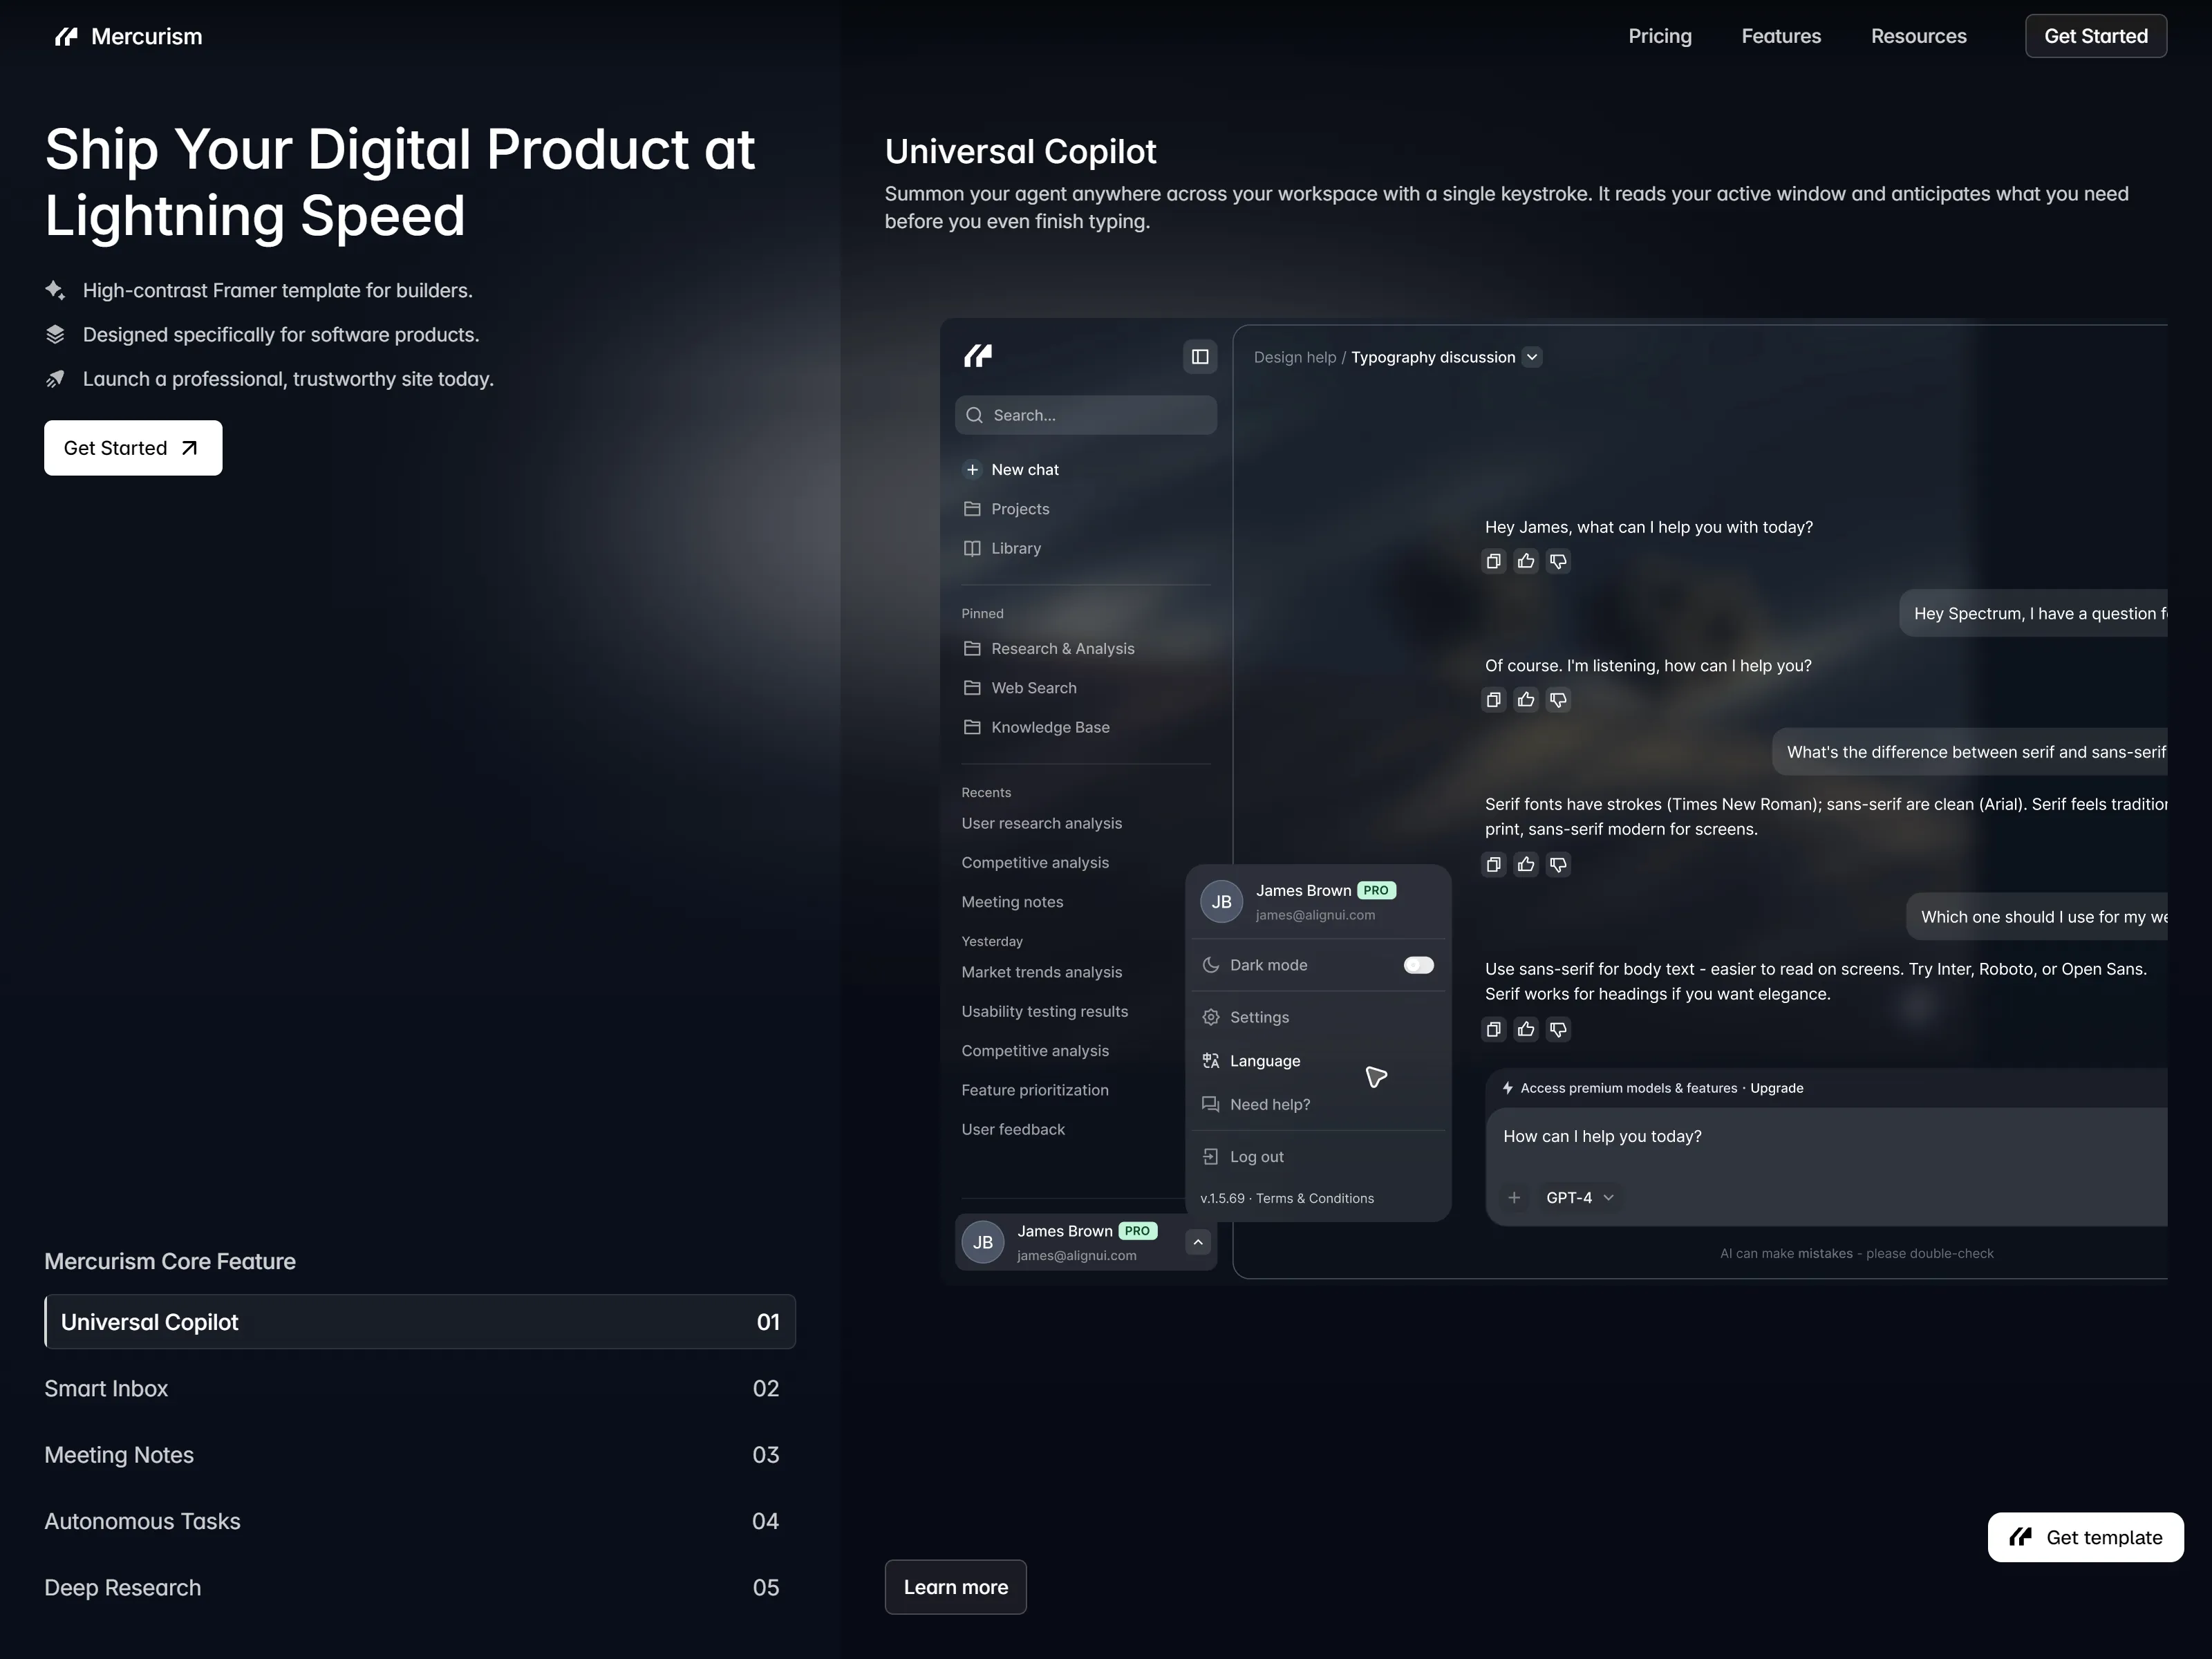2212x1659 pixels.
Task: Click the JB avatar in the account popup
Action: pyautogui.click(x=1221, y=902)
